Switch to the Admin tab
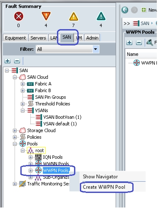 point(92,38)
